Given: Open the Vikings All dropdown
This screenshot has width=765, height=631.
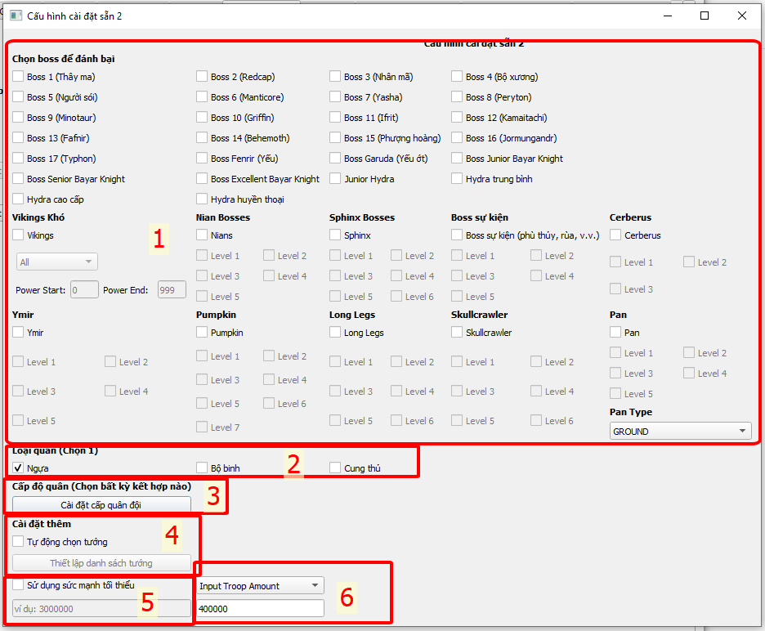Looking at the screenshot, I should (x=56, y=262).
